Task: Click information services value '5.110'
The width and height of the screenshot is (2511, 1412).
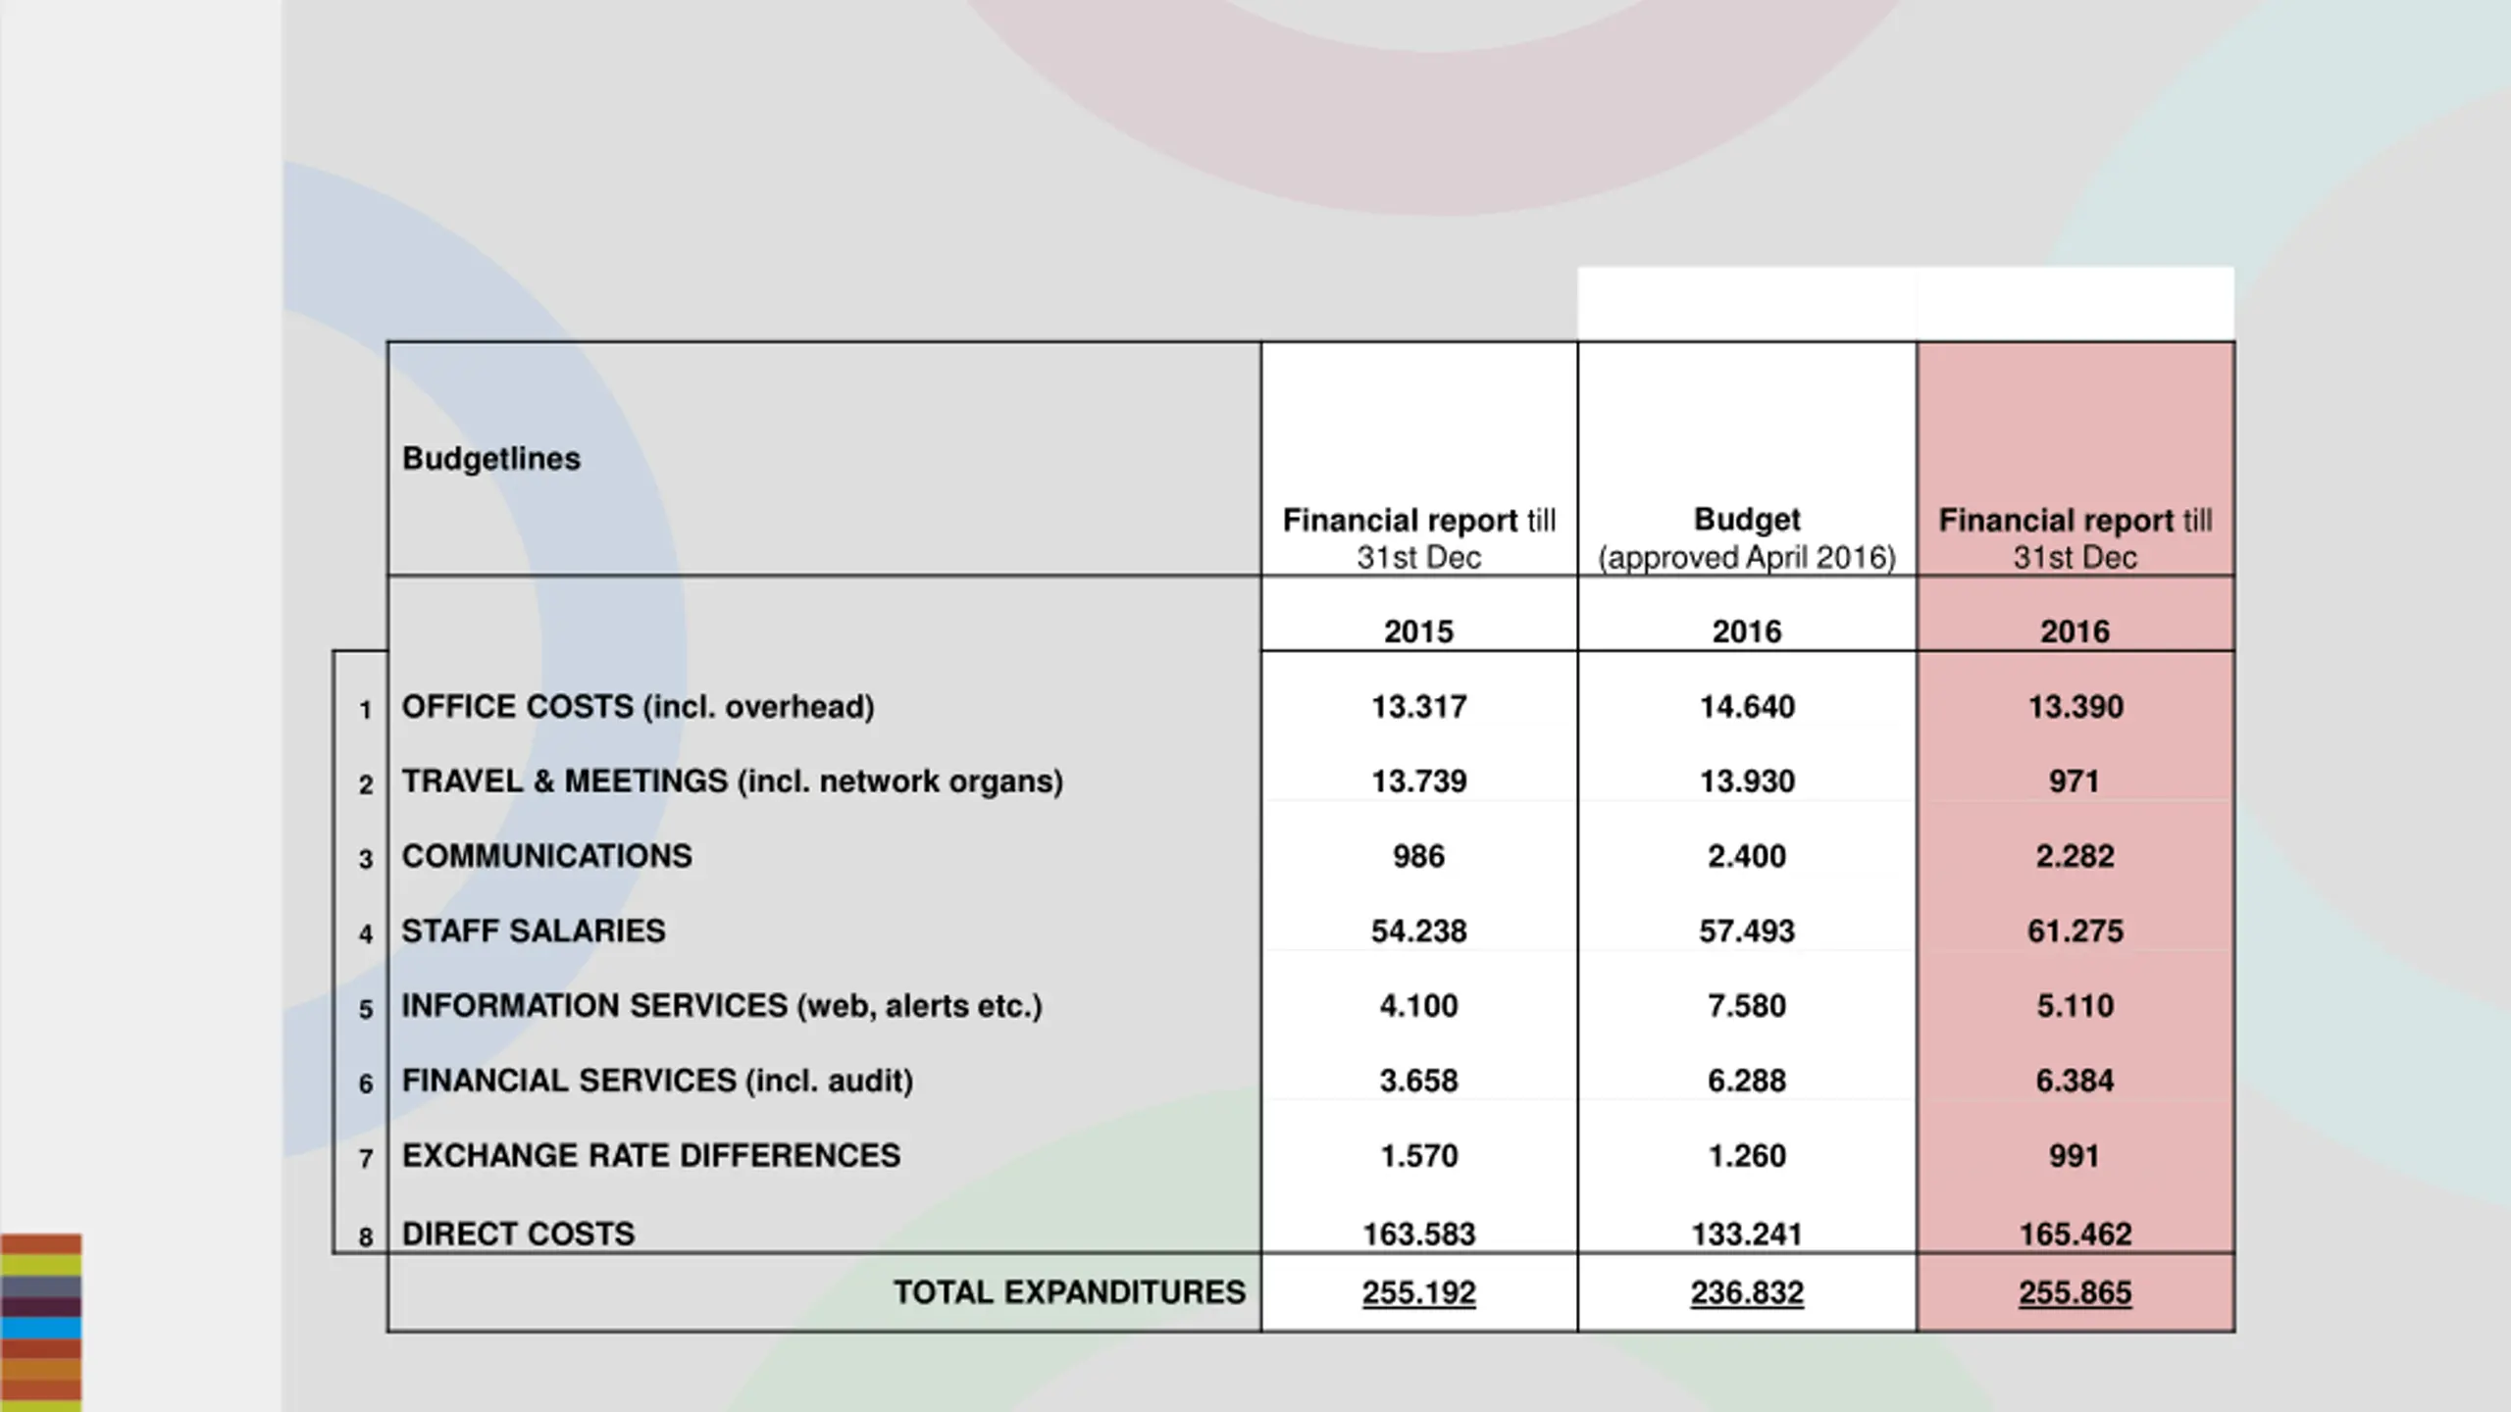Action: (2075, 1006)
